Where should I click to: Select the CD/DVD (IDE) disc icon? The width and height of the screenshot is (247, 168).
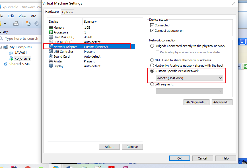[x=51, y=42]
